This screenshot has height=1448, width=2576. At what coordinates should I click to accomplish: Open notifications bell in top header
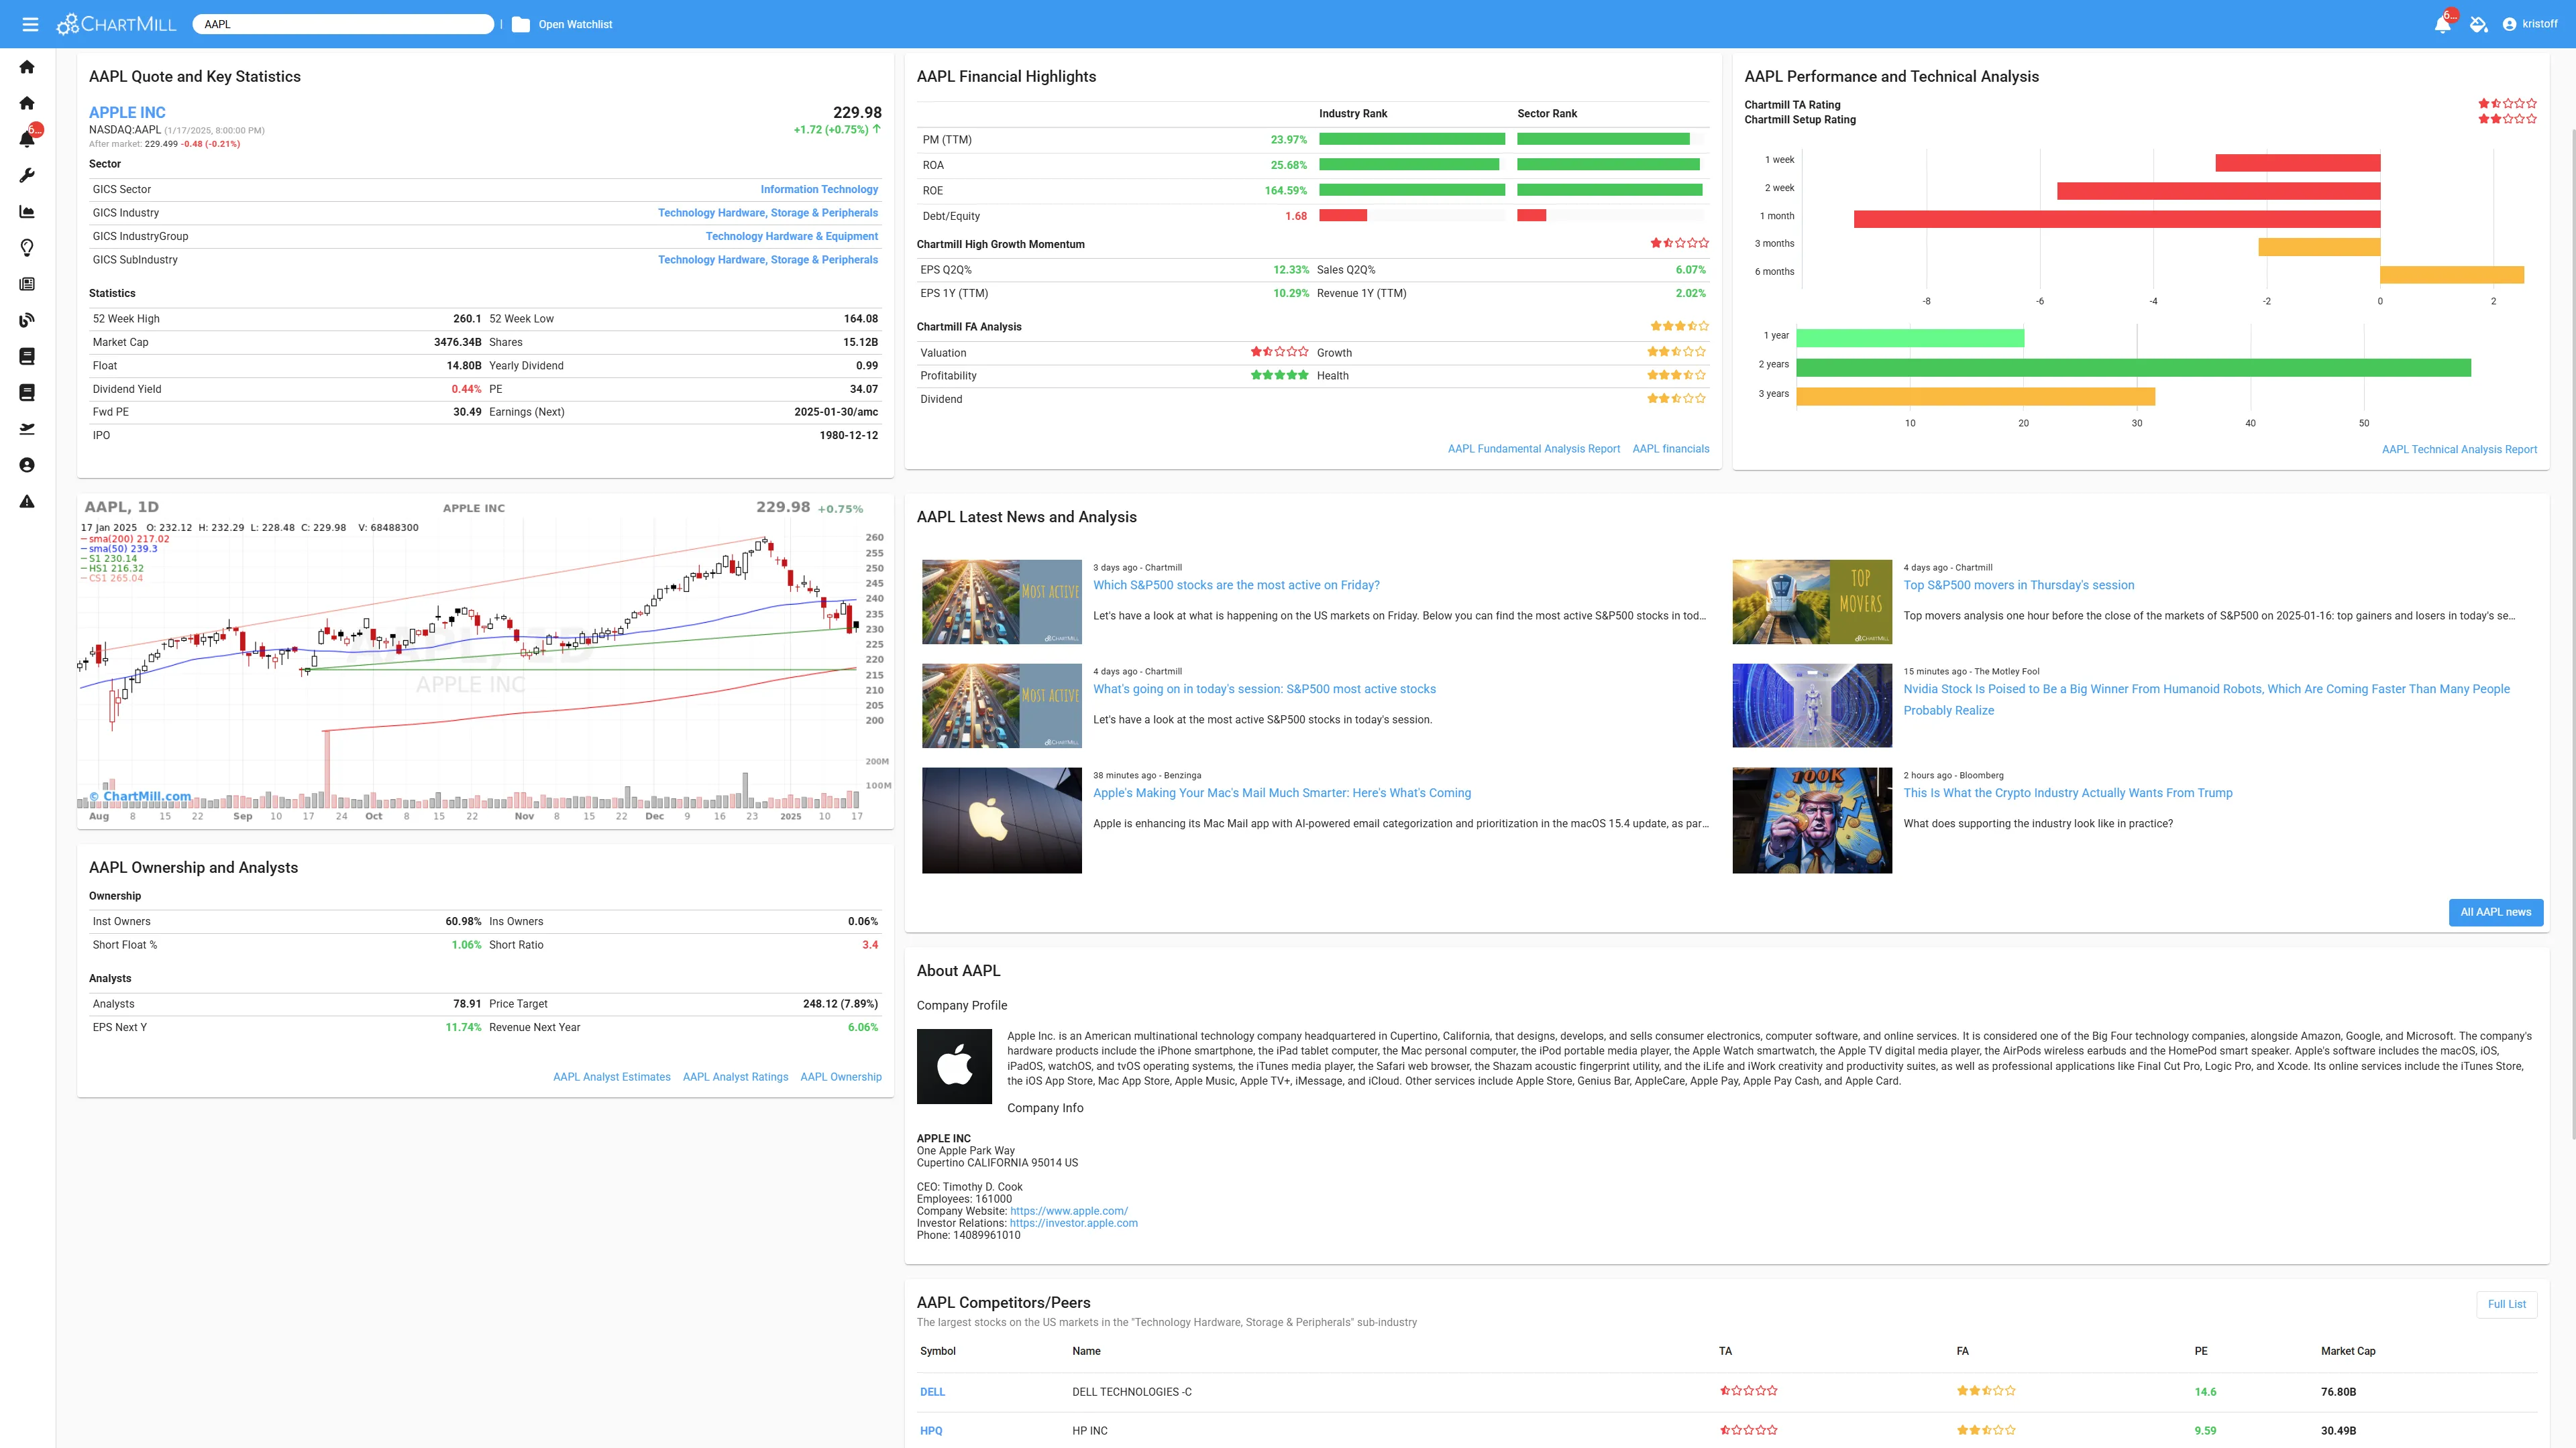coord(2442,24)
